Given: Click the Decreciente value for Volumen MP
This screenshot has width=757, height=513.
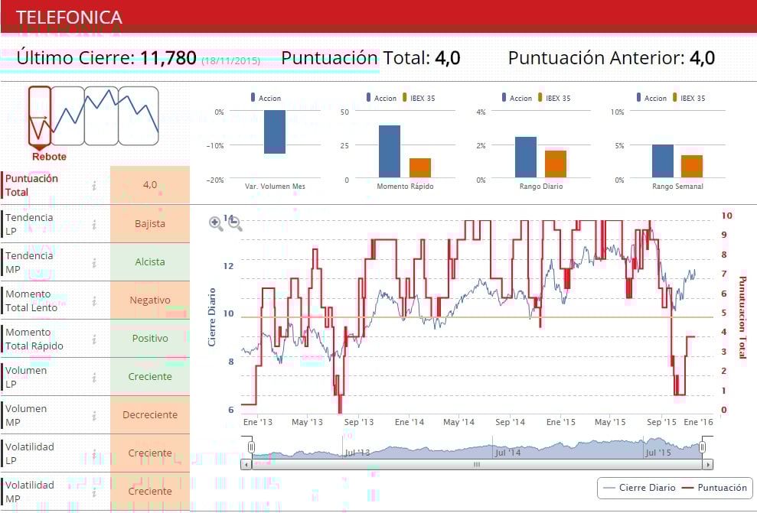Looking at the screenshot, I should (x=150, y=414).
